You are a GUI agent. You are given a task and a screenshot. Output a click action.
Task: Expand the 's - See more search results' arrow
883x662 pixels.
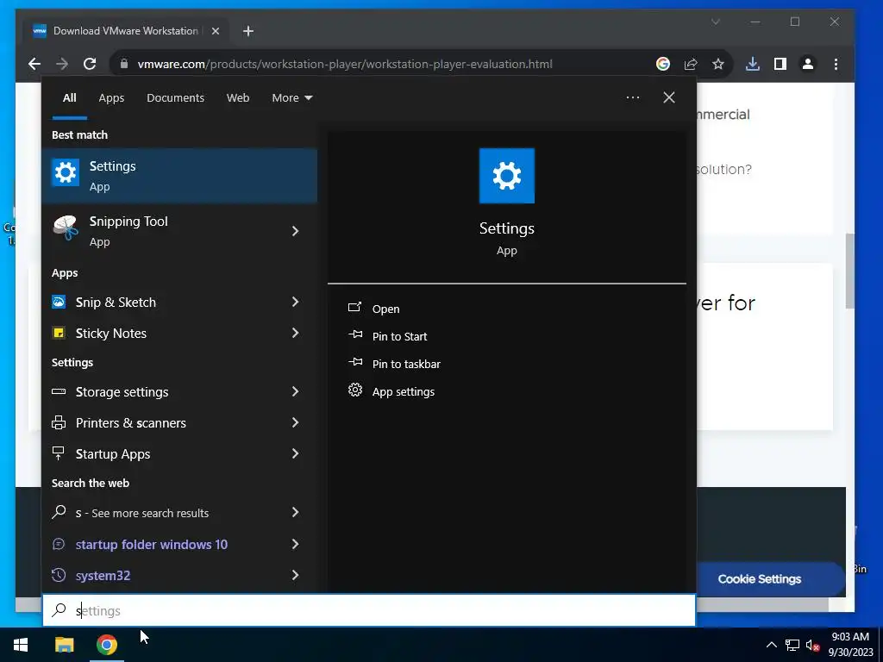pyautogui.click(x=295, y=512)
